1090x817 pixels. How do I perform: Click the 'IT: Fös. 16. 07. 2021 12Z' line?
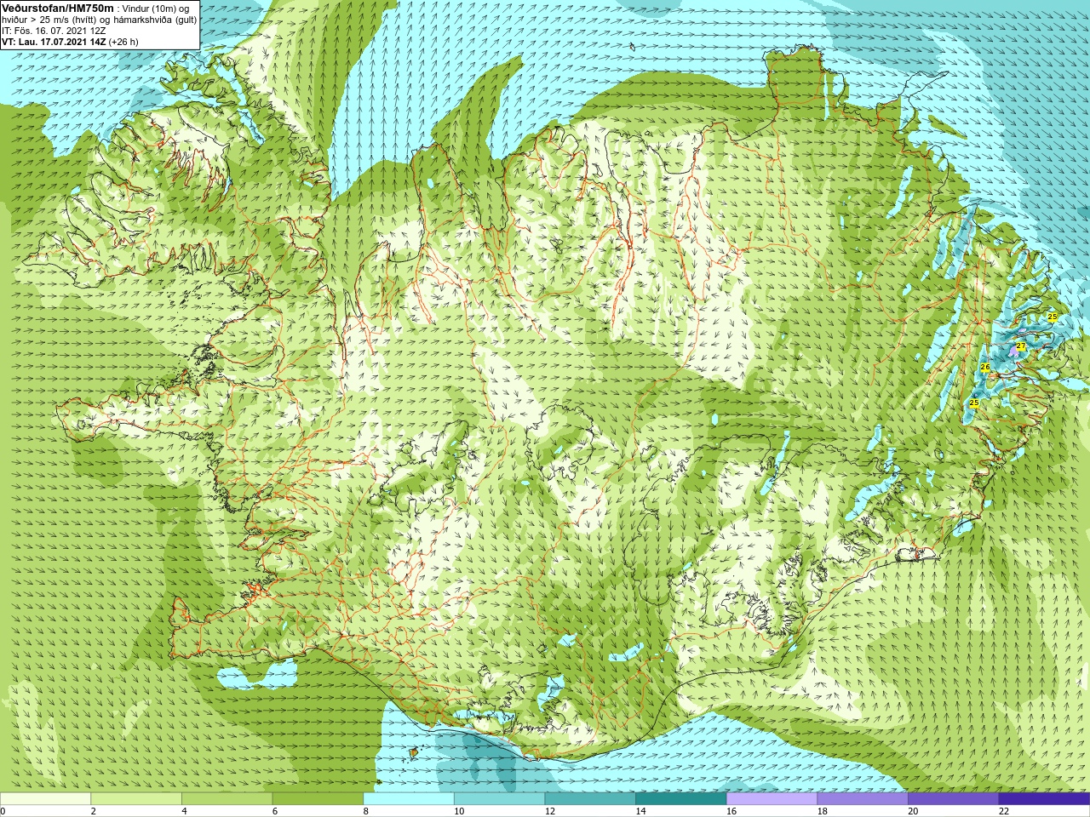click(54, 31)
